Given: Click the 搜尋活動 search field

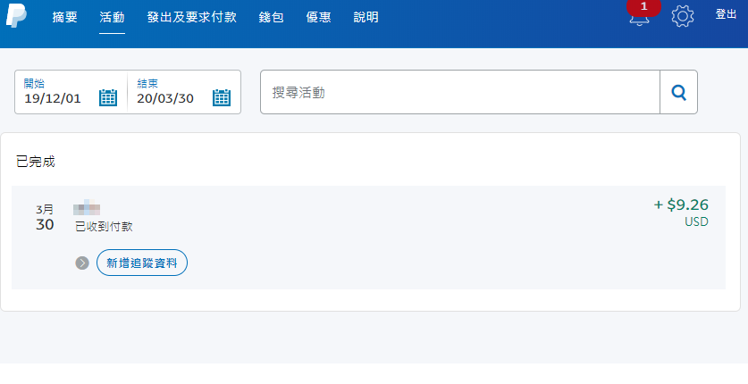Looking at the screenshot, I should point(460,92).
